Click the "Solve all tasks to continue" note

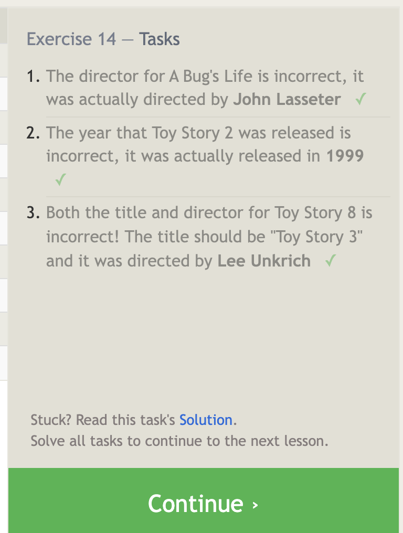[179, 441]
